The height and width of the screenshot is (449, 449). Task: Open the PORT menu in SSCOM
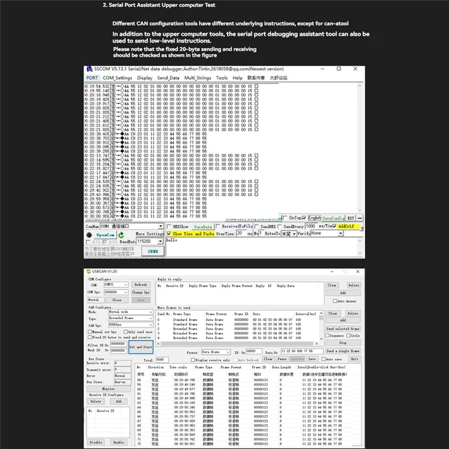(x=92, y=78)
